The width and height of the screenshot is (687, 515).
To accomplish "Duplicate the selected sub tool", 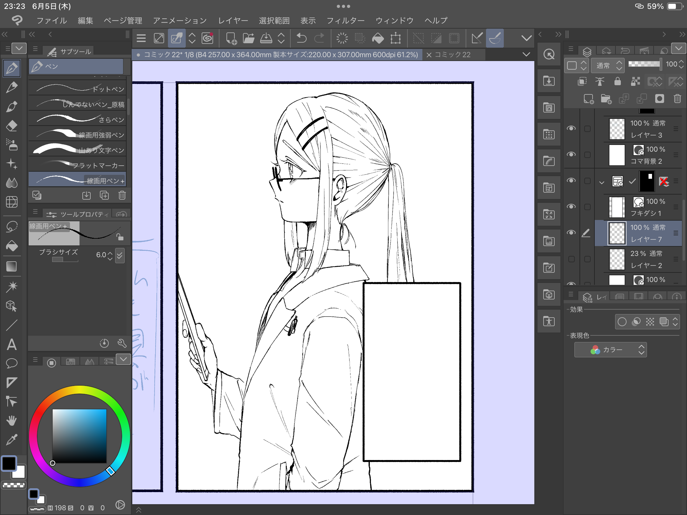I will coord(104,195).
